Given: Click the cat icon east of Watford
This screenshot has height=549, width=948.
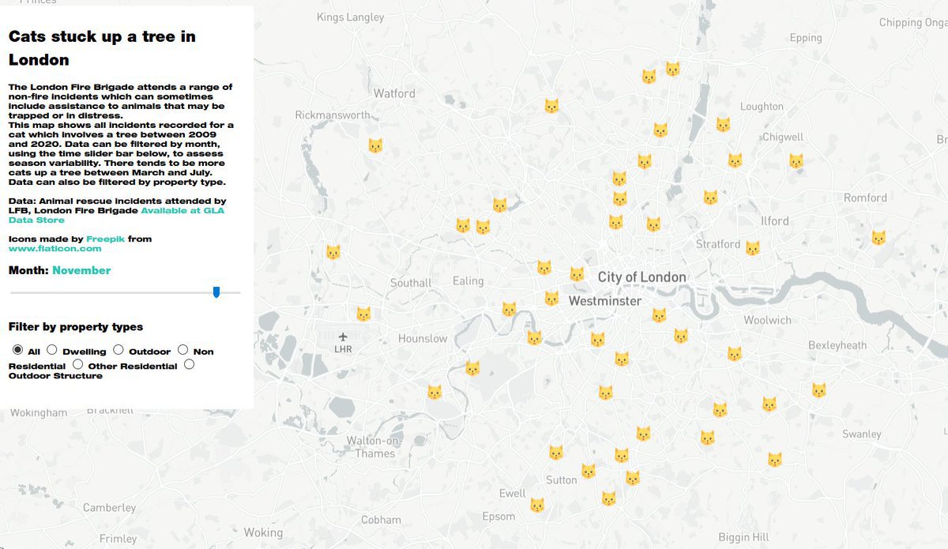Looking at the screenshot, I should [x=551, y=106].
